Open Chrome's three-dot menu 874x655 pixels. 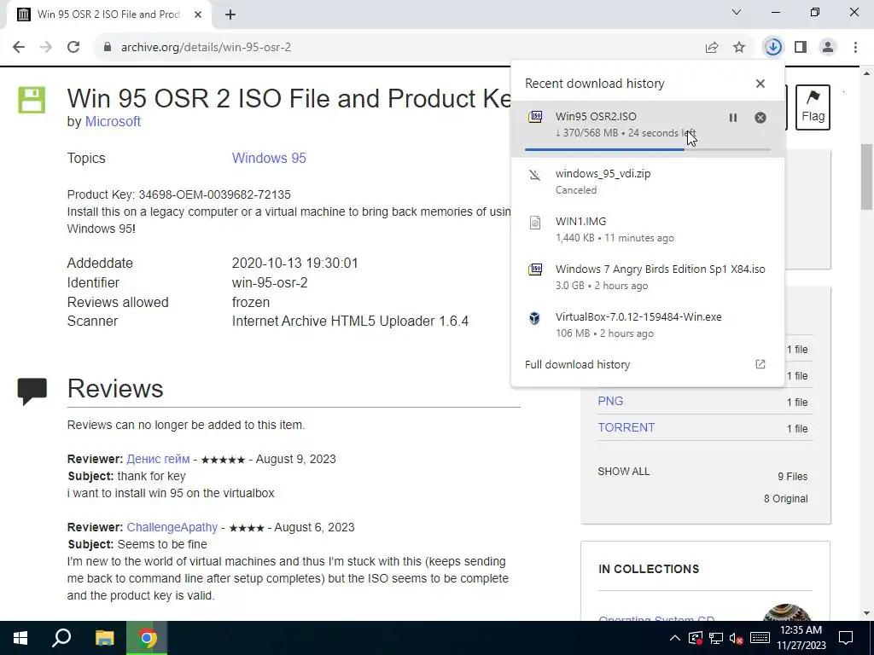click(855, 48)
